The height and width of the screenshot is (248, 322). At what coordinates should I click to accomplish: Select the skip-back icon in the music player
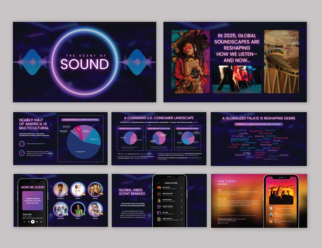click(29, 222)
